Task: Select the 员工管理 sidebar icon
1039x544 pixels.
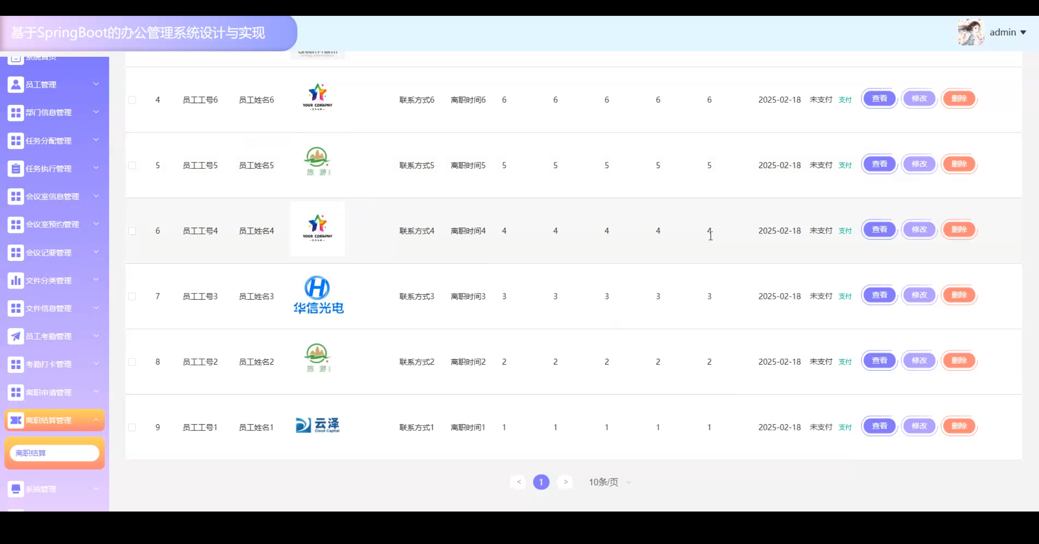Action: coord(16,84)
